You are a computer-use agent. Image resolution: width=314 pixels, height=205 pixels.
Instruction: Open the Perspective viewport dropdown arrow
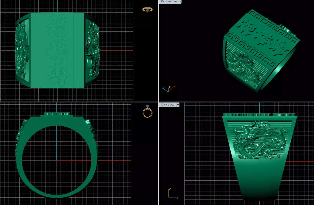(x=180, y=2)
